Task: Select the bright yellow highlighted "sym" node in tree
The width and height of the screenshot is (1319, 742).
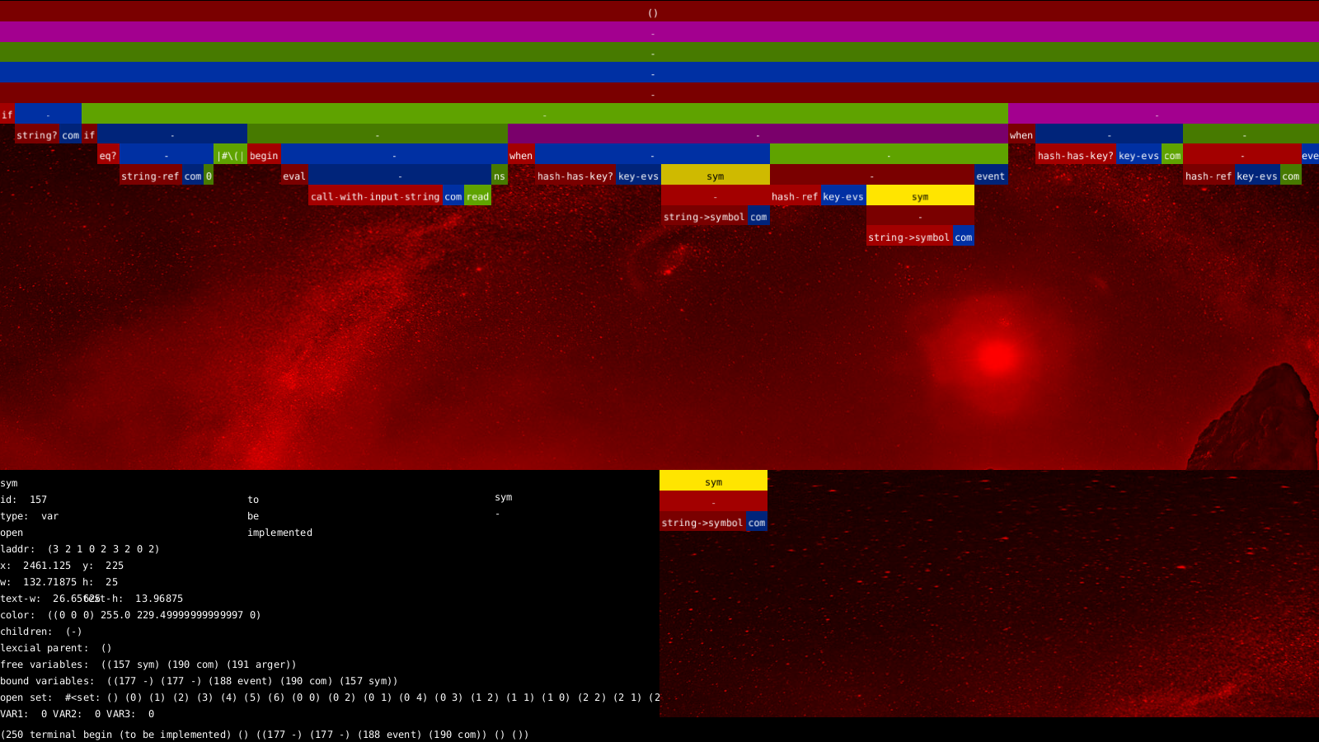Action: [x=920, y=196]
